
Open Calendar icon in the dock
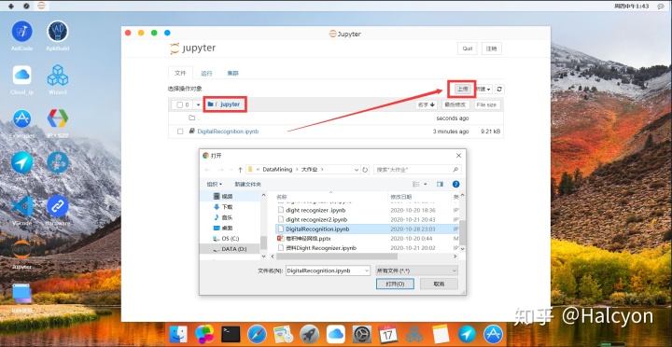(x=387, y=334)
